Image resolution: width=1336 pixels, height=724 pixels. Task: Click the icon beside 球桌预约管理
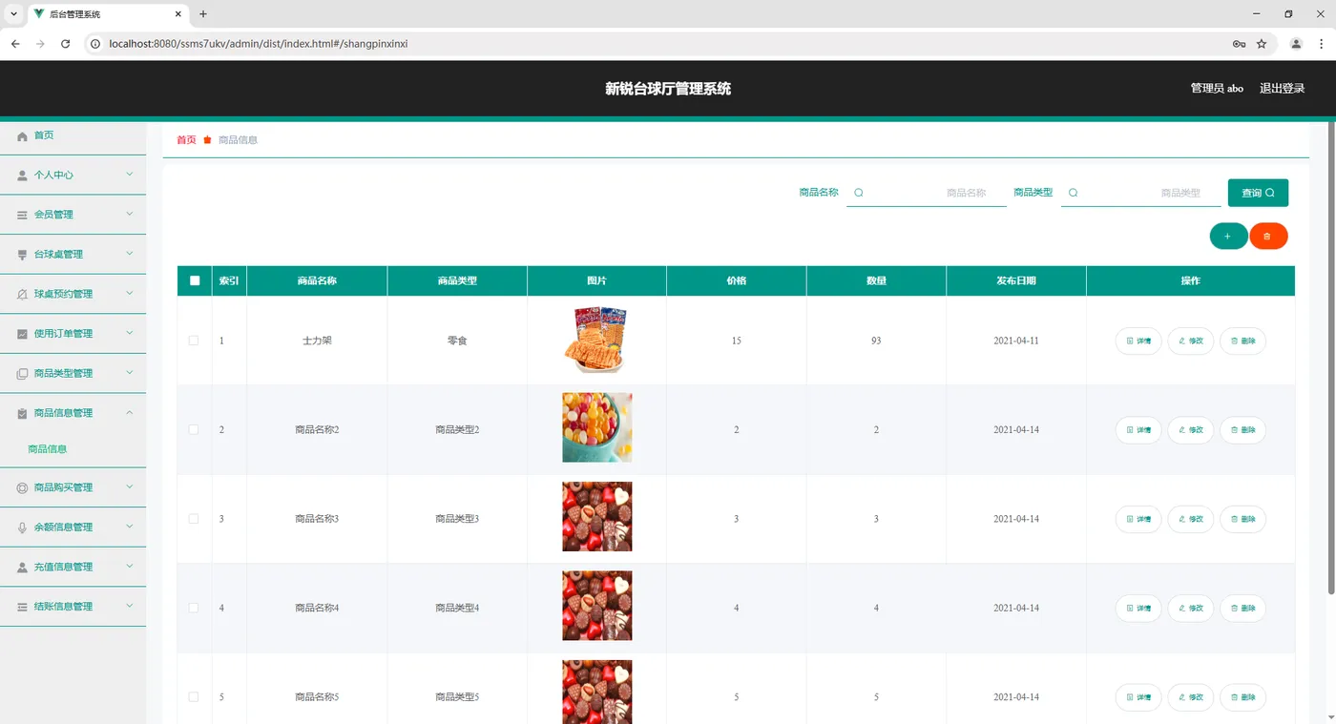(x=22, y=295)
